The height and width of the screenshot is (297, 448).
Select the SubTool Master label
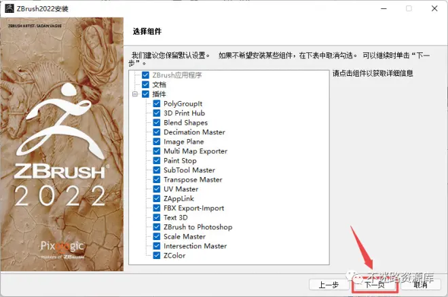tap(189, 170)
